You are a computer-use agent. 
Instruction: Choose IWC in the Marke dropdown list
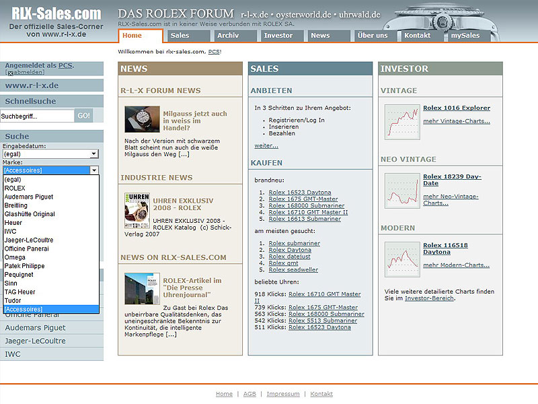pyautogui.click(x=51, y=232)
